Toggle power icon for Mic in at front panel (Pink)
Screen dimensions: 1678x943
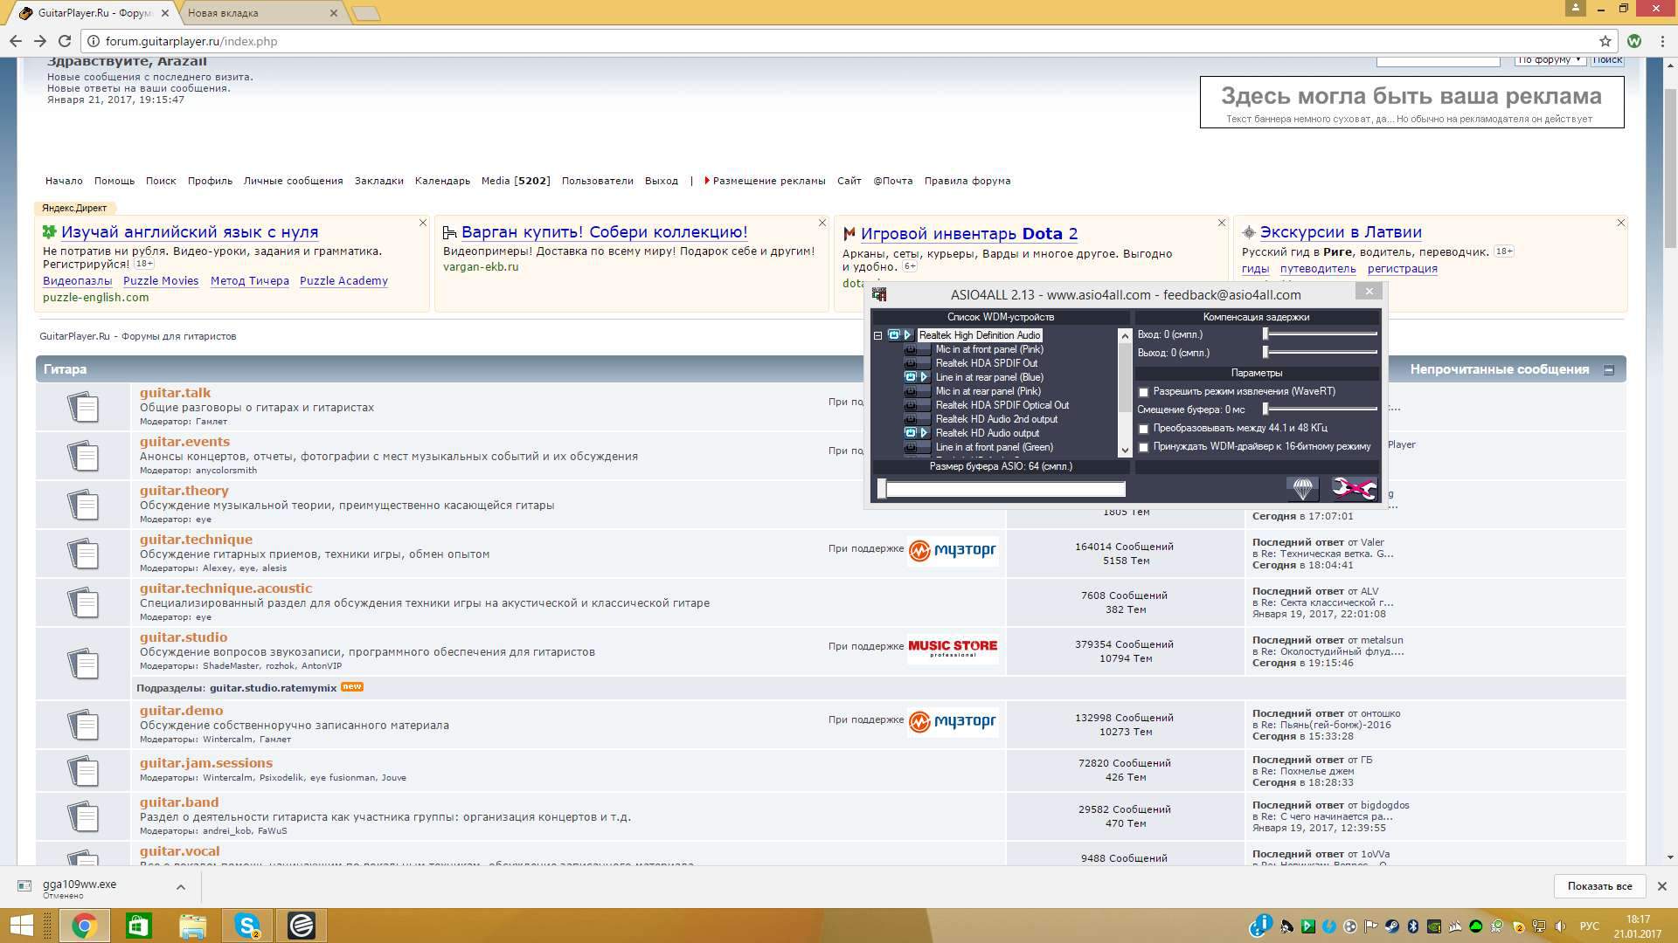911,349
